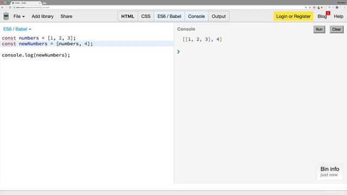Toggle the CSS panel
Image resolution: width=347 pixels, height=195 pixels.
[146, 16]
